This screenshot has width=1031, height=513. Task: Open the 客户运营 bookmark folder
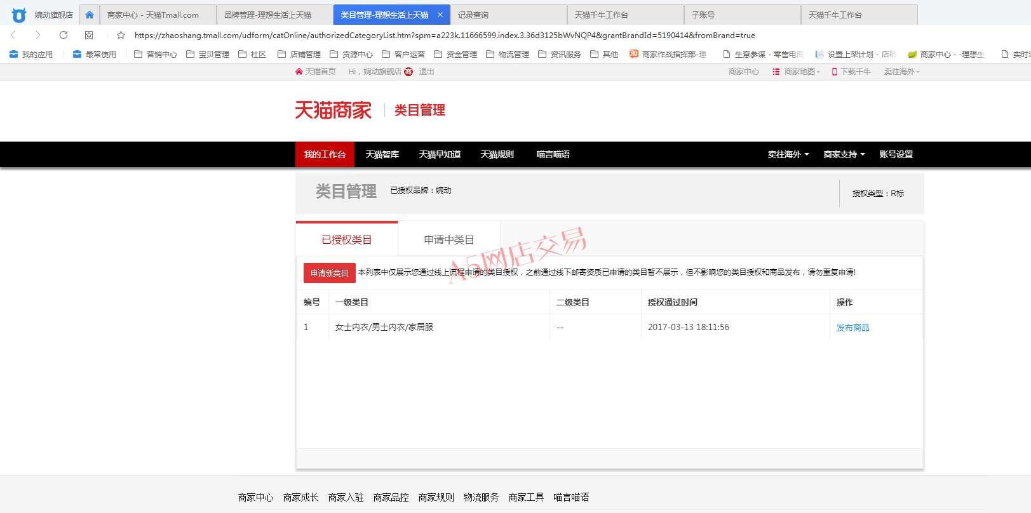(x=403, y=54)
